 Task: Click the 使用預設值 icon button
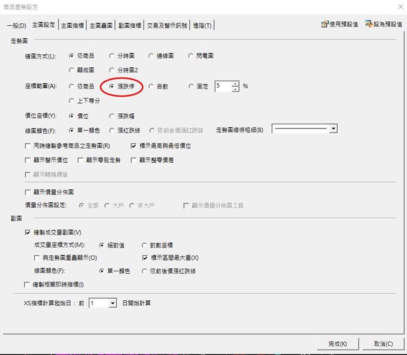coord(339,24)
